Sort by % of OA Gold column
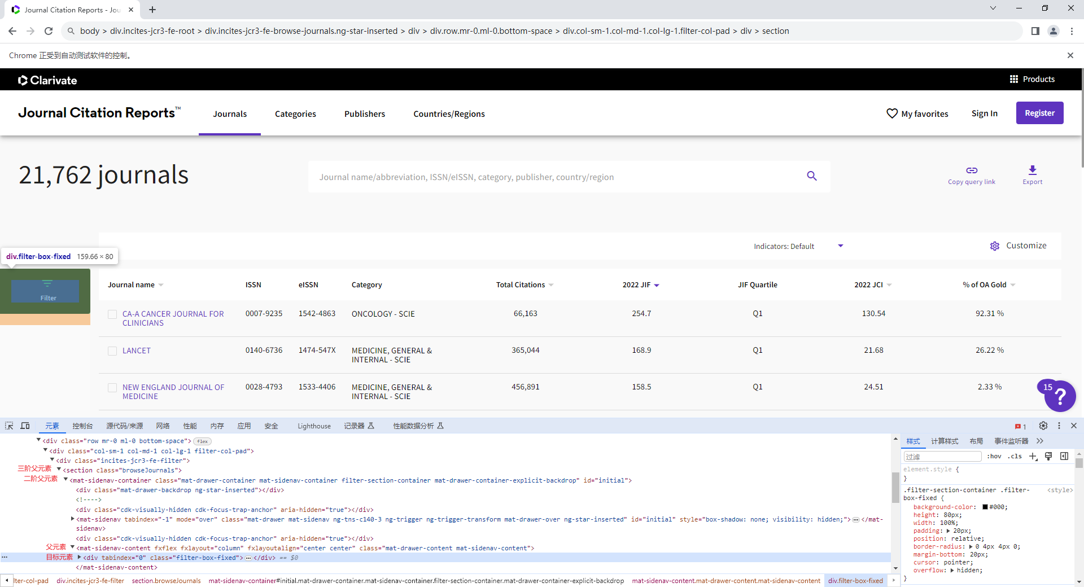 [989, 285]
